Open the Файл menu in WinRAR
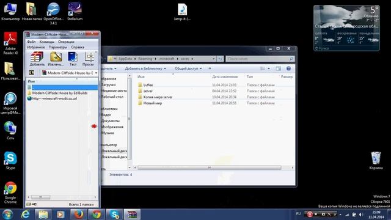The height and width of the screenshot is (220, 391). click(x=31, y=42)
